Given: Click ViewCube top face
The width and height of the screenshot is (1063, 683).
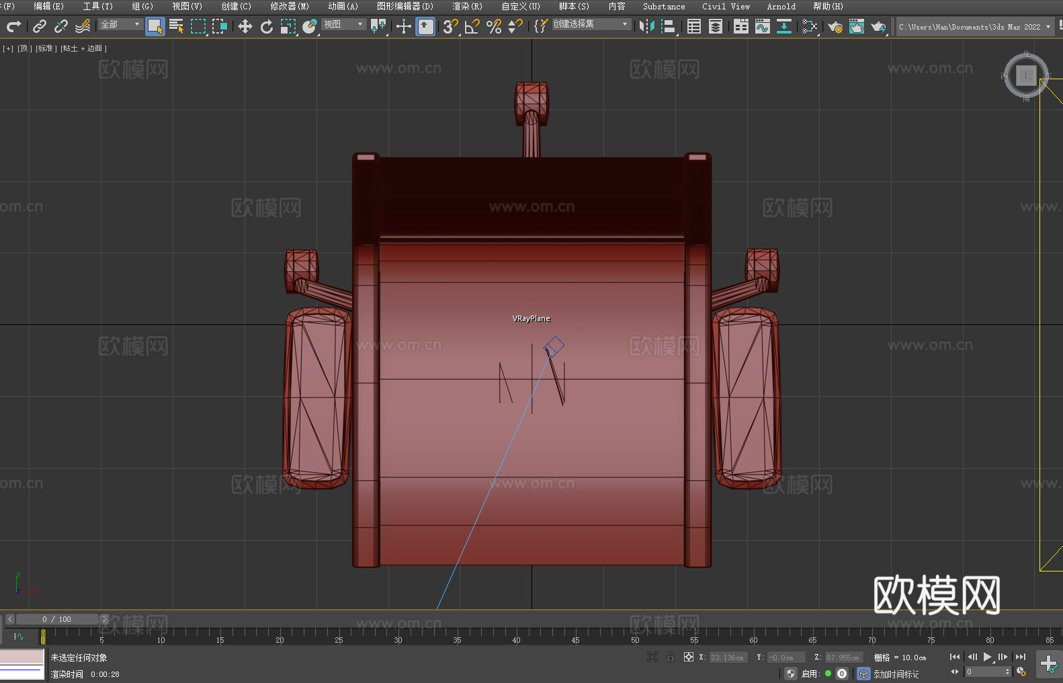Looking at the screenshot, I should [1026, 75].
